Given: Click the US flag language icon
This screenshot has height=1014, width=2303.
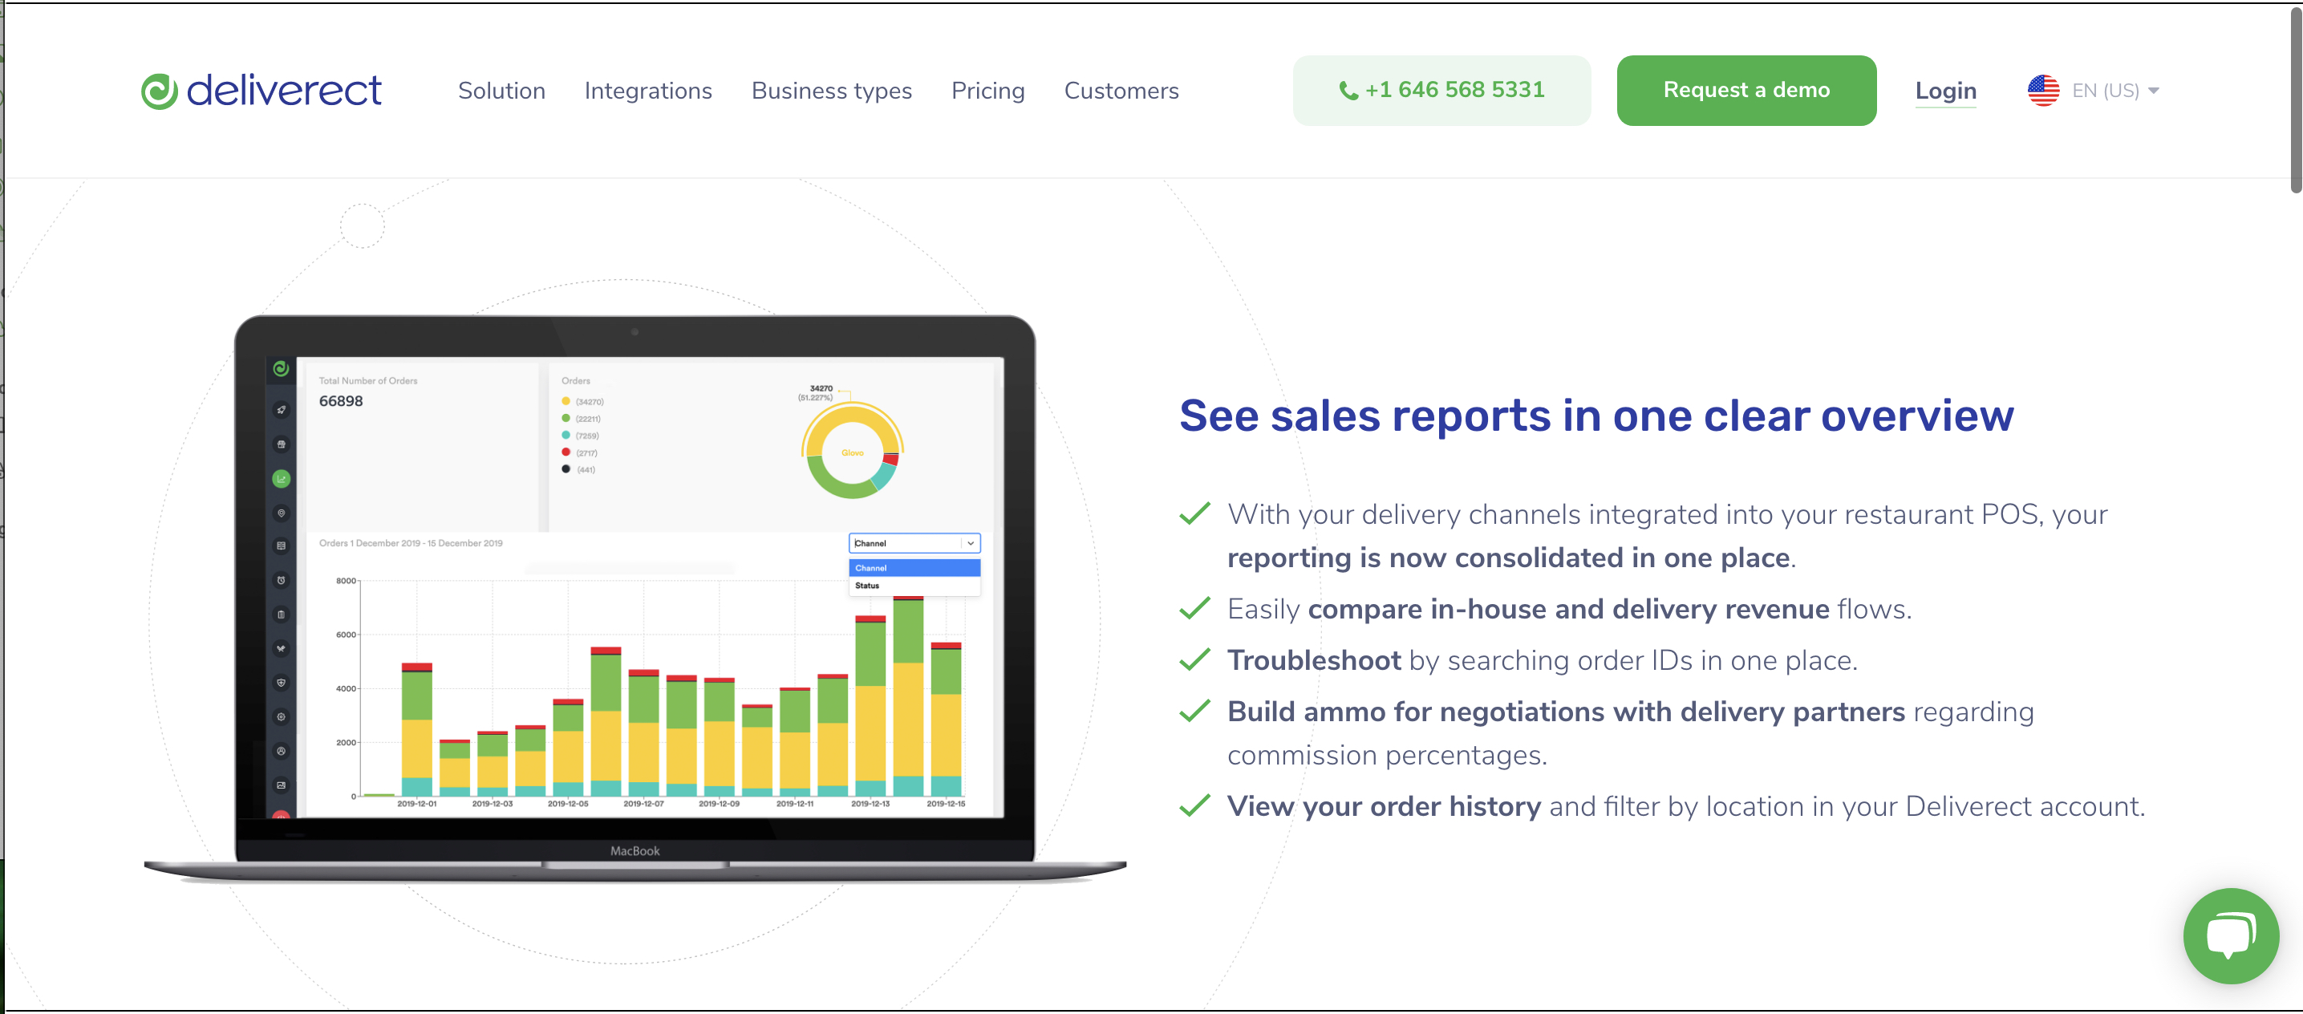Looking at the screenshot, I should [2043, 91].
